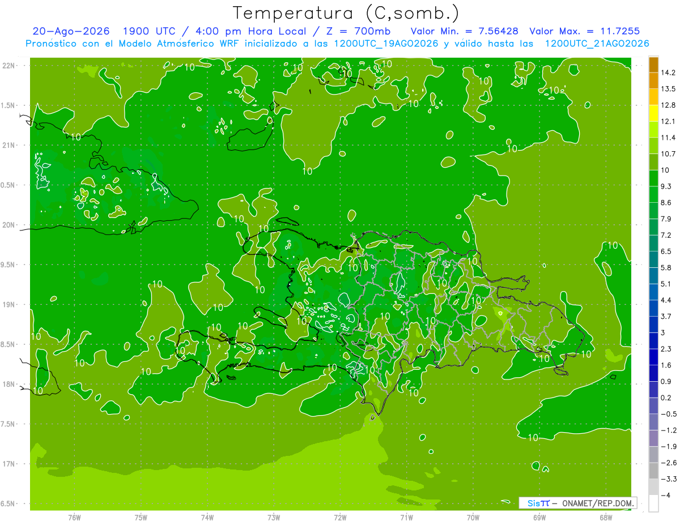Image resolution: width=680 pixels, height=525 pixels.
Task: Pick the deep blue swatch between 1.6 and 2.3
Action: (653, 357)
